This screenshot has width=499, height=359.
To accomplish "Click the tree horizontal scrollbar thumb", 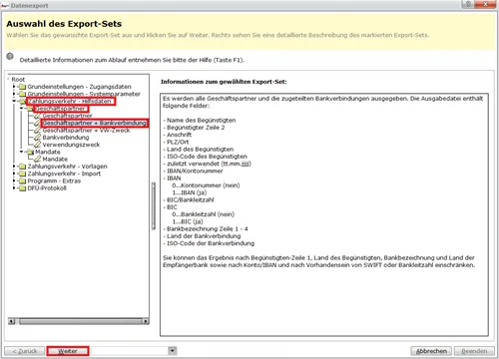I will 81,321.
